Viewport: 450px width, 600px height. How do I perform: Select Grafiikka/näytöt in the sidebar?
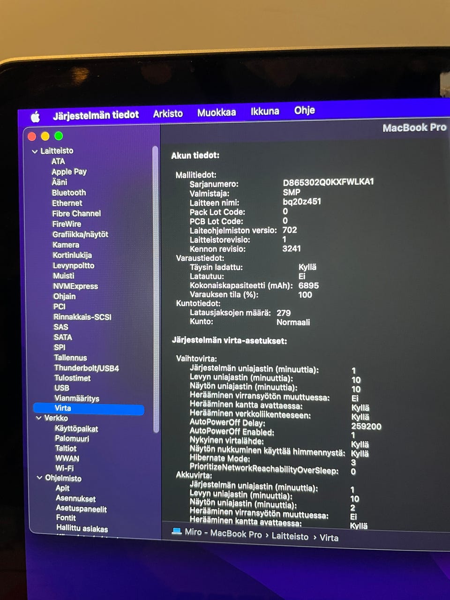point(80,234)
